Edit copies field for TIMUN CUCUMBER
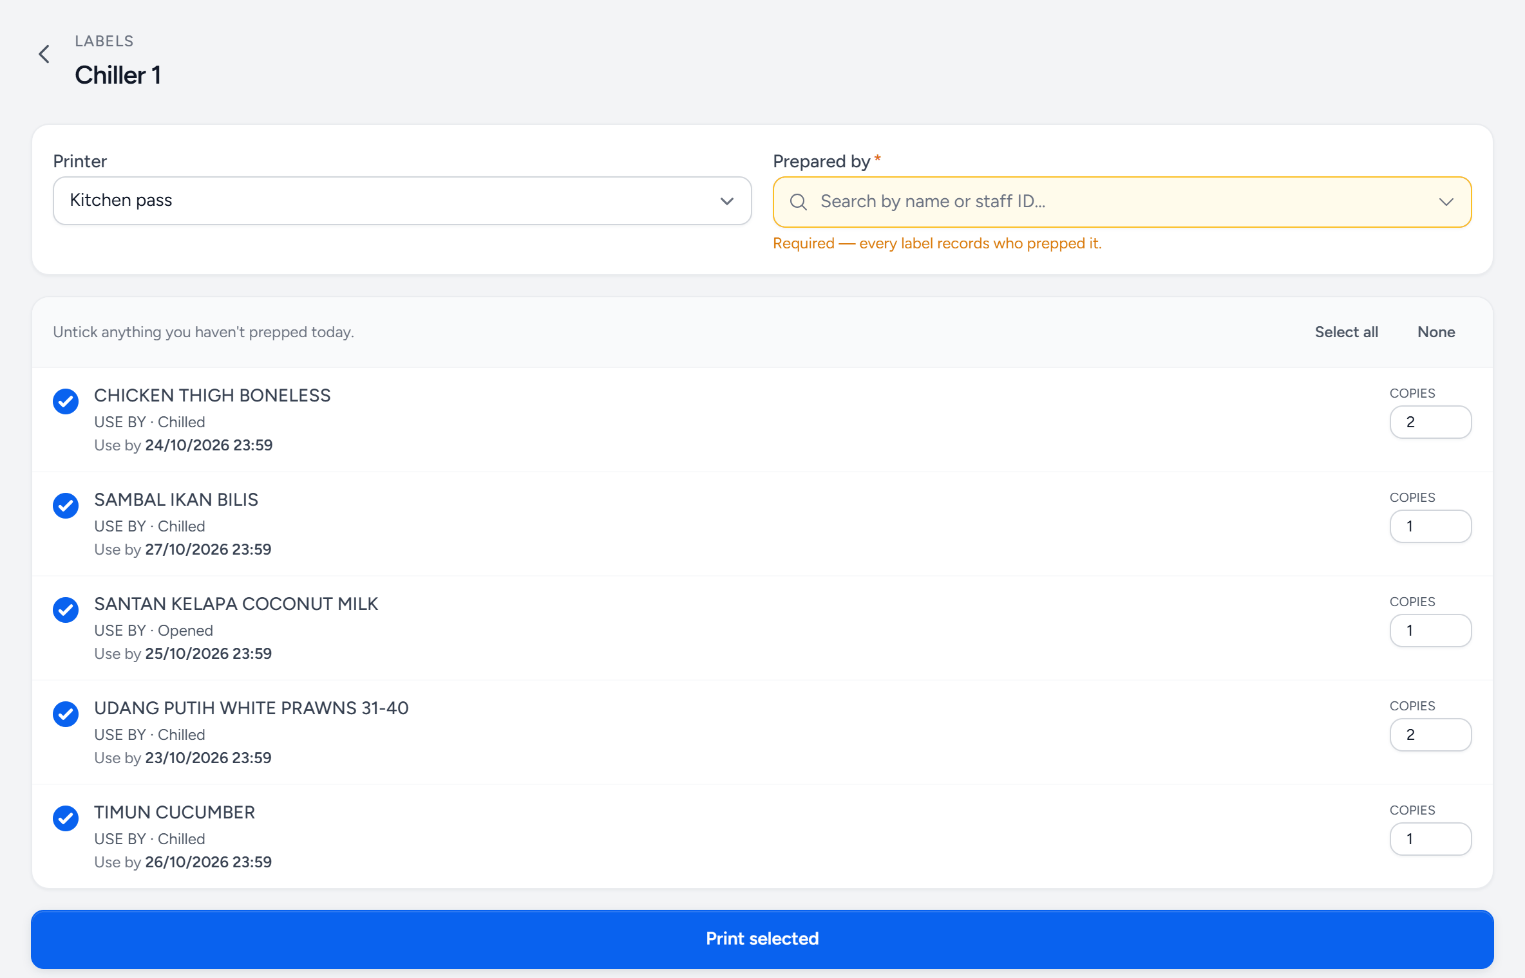Image resolution: width=1525 pixels, height=978 pixels. click(x=1430, y=839)
